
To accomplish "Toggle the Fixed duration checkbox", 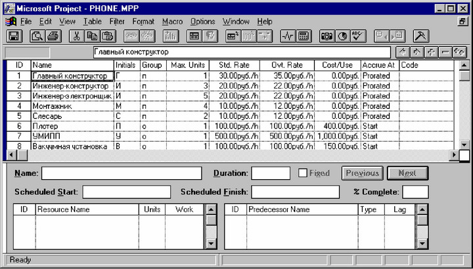I will pos(303,173).
